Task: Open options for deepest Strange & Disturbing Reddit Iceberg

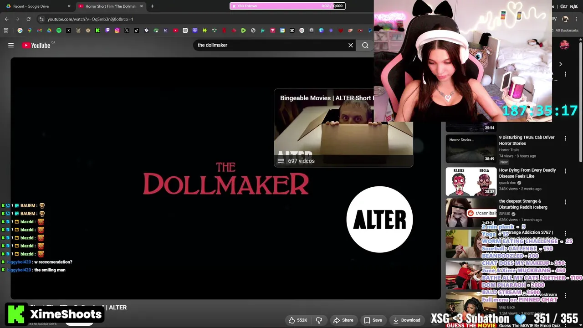Action: (x=565, y=202)
